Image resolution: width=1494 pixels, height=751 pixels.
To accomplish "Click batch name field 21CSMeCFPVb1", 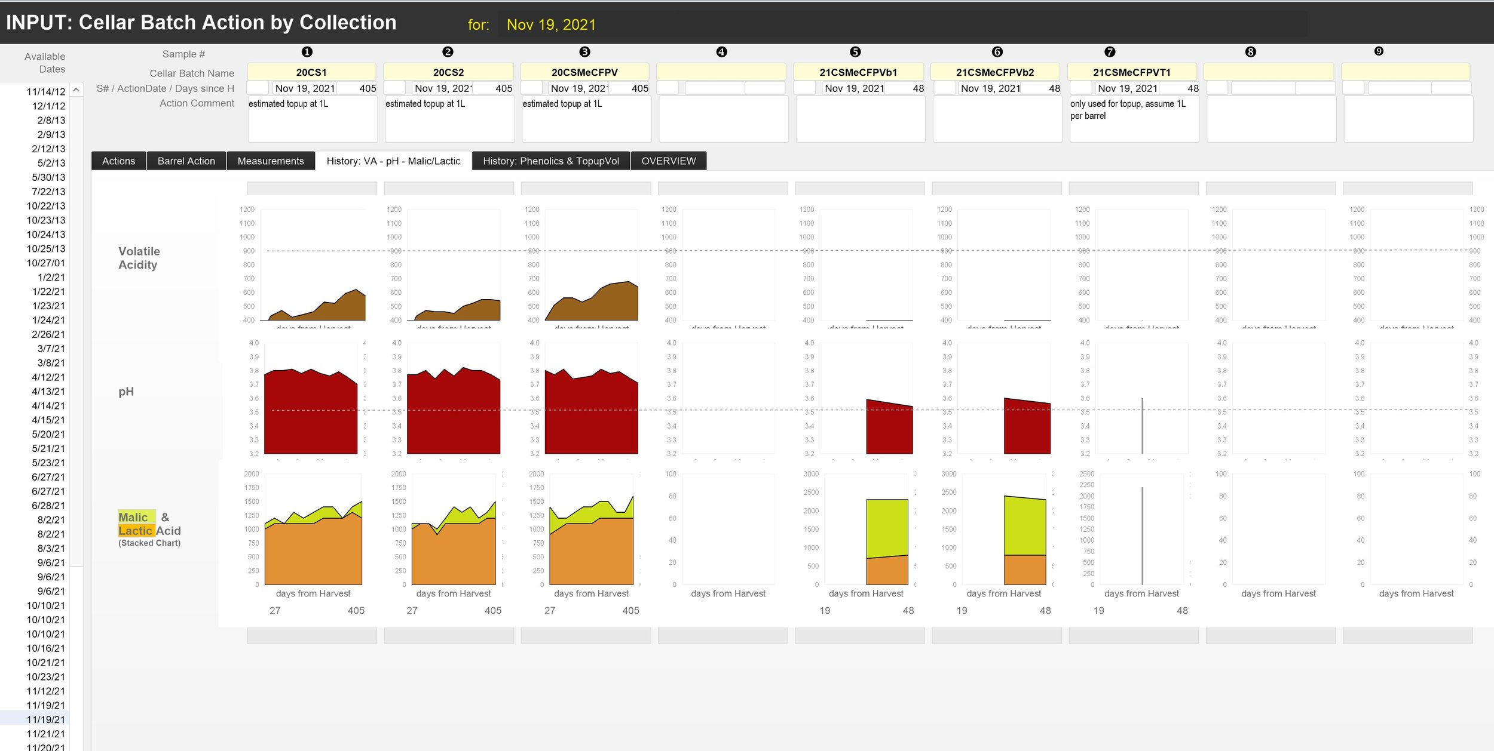I will tap(858, 72).
